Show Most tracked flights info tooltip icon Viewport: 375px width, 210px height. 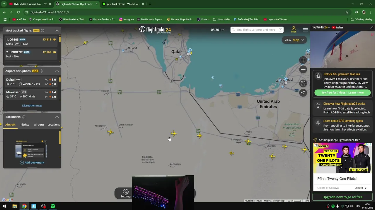(42, 30)
